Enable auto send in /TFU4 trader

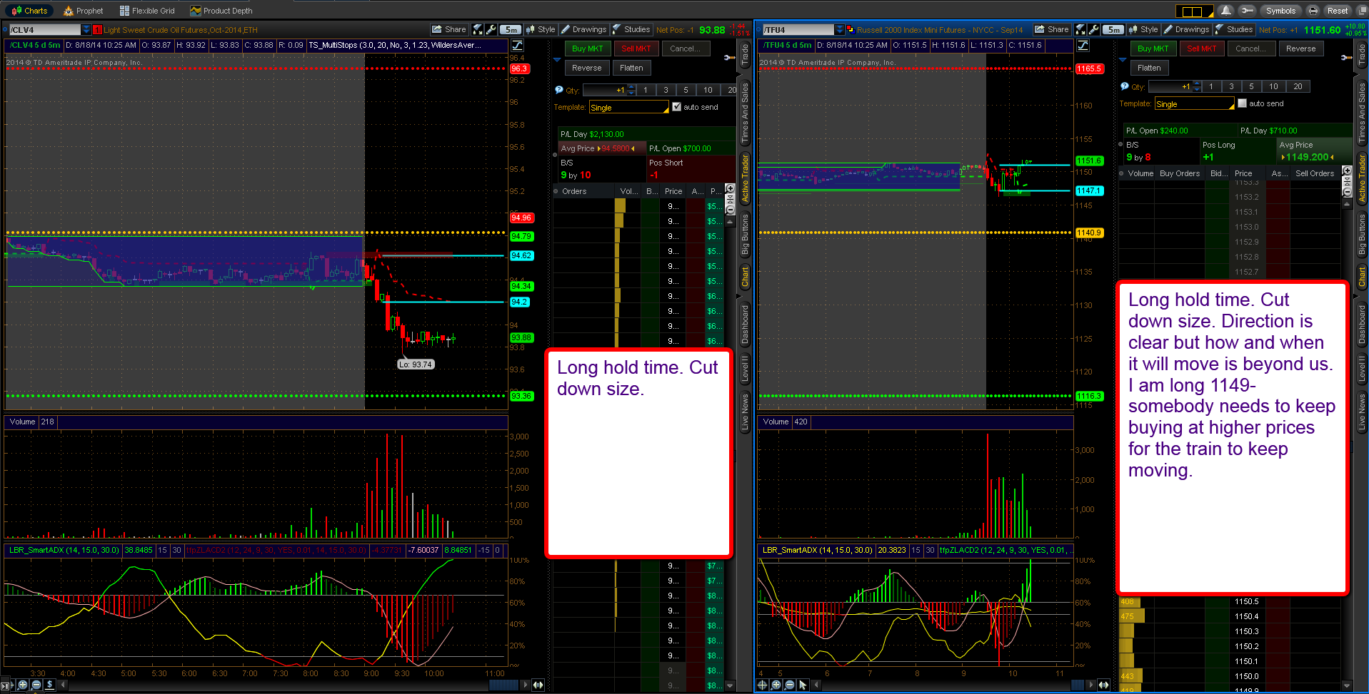pos(1242,103)
